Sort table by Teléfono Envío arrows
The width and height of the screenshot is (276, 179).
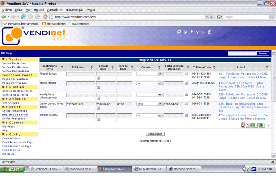(214, 67)
